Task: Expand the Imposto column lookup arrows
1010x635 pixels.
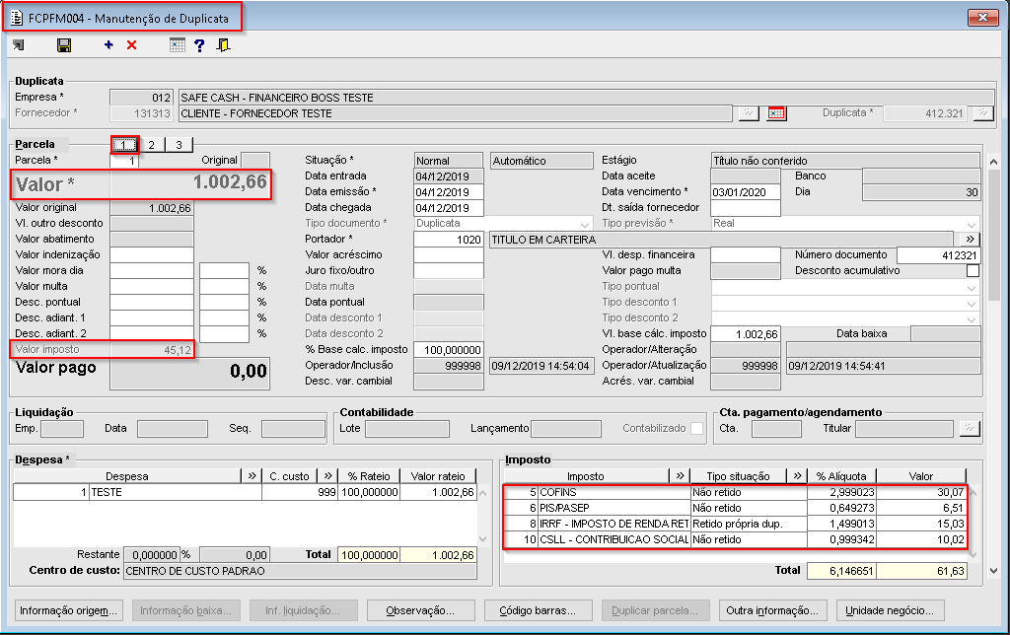Action: tap(680, 476)
